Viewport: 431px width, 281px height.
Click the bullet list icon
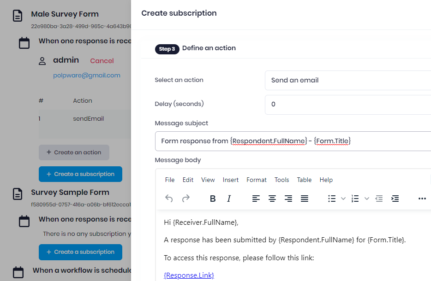332,199
